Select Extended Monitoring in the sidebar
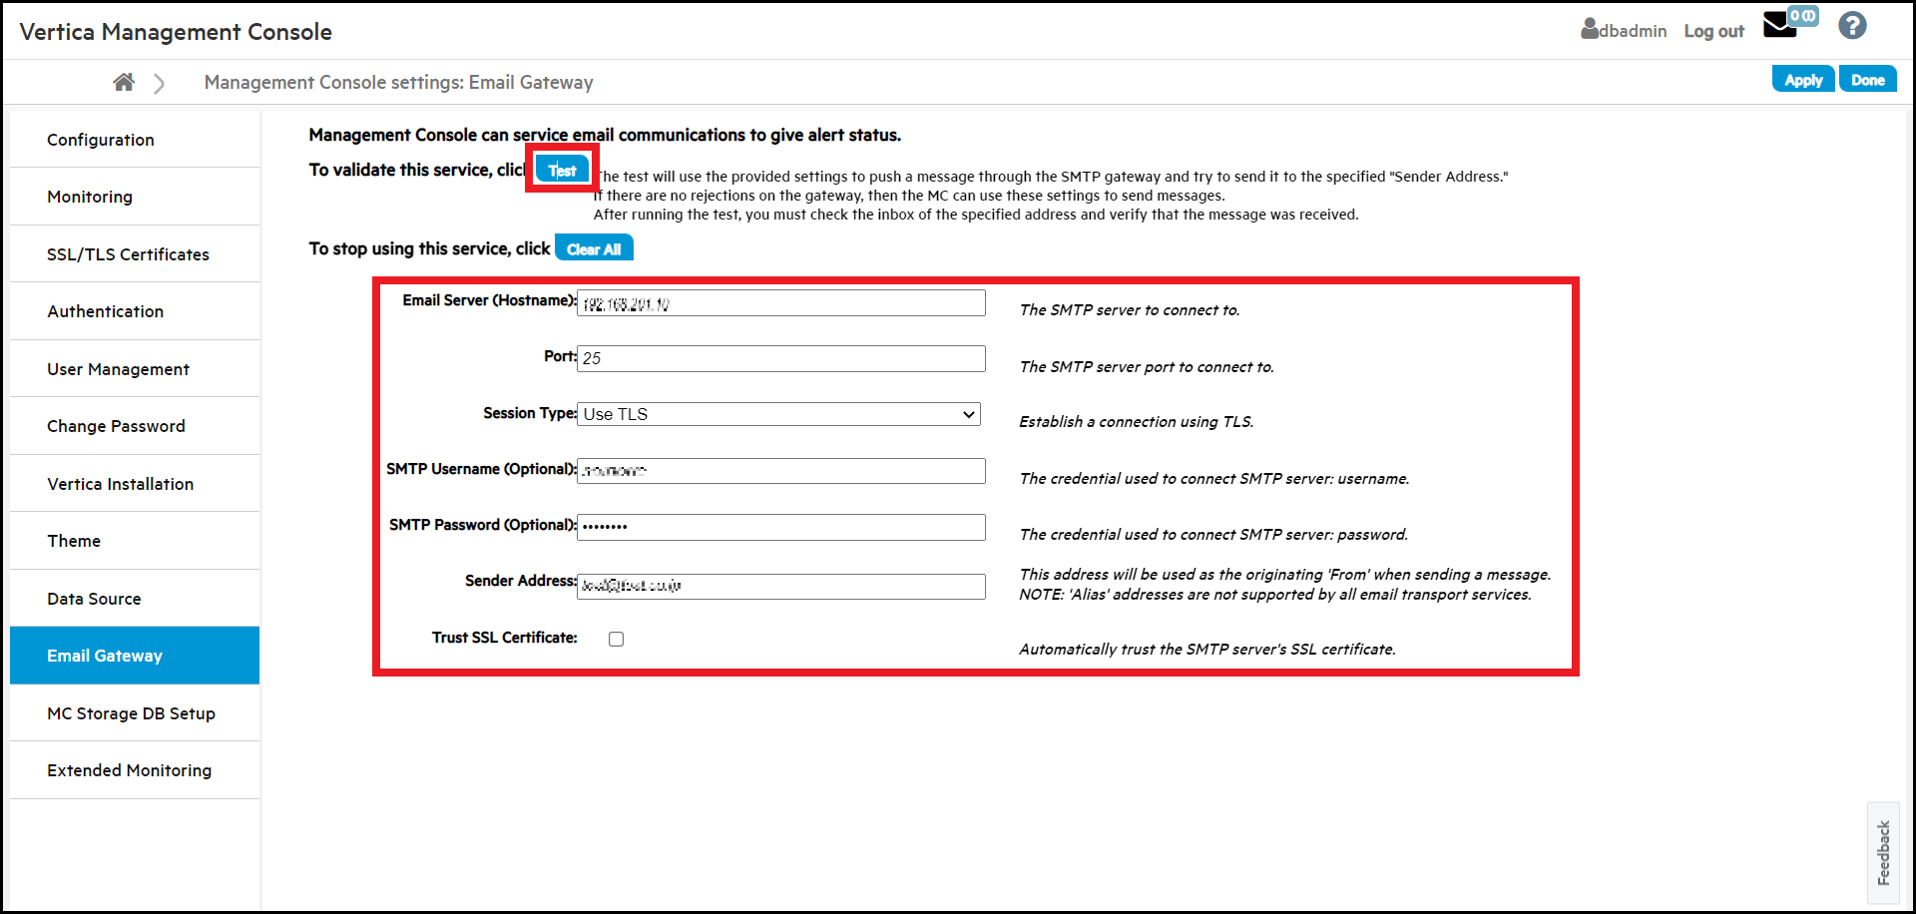 click(129, 770)
